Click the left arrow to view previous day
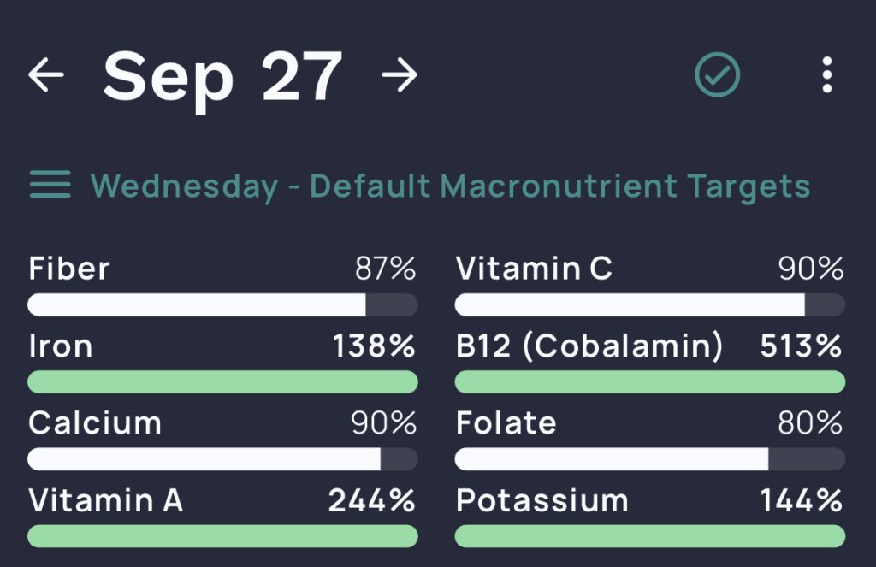The height and width of the screenshot is (567, 876). 47,75
